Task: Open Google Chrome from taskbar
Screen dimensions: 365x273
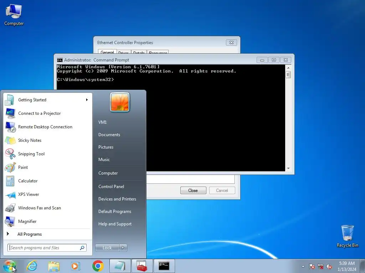Action: click(98, 266)
